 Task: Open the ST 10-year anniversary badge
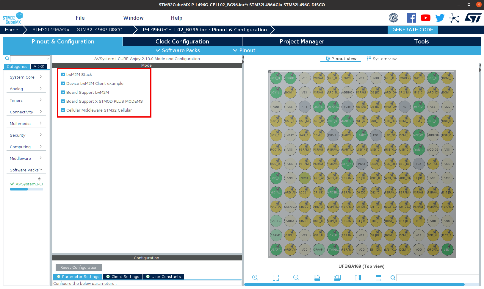pyautogui.click(x=394, y=18)
